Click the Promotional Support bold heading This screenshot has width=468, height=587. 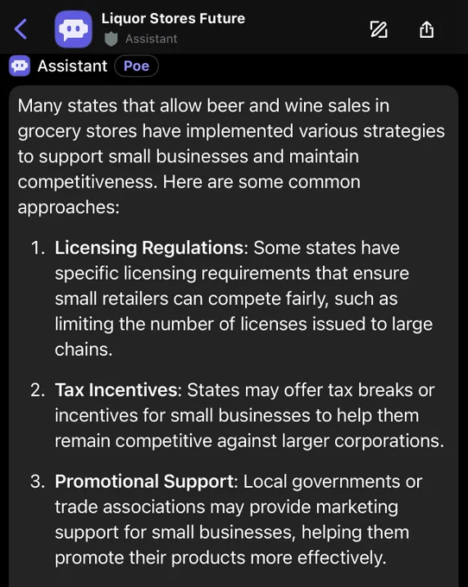[x=144, y=482]
